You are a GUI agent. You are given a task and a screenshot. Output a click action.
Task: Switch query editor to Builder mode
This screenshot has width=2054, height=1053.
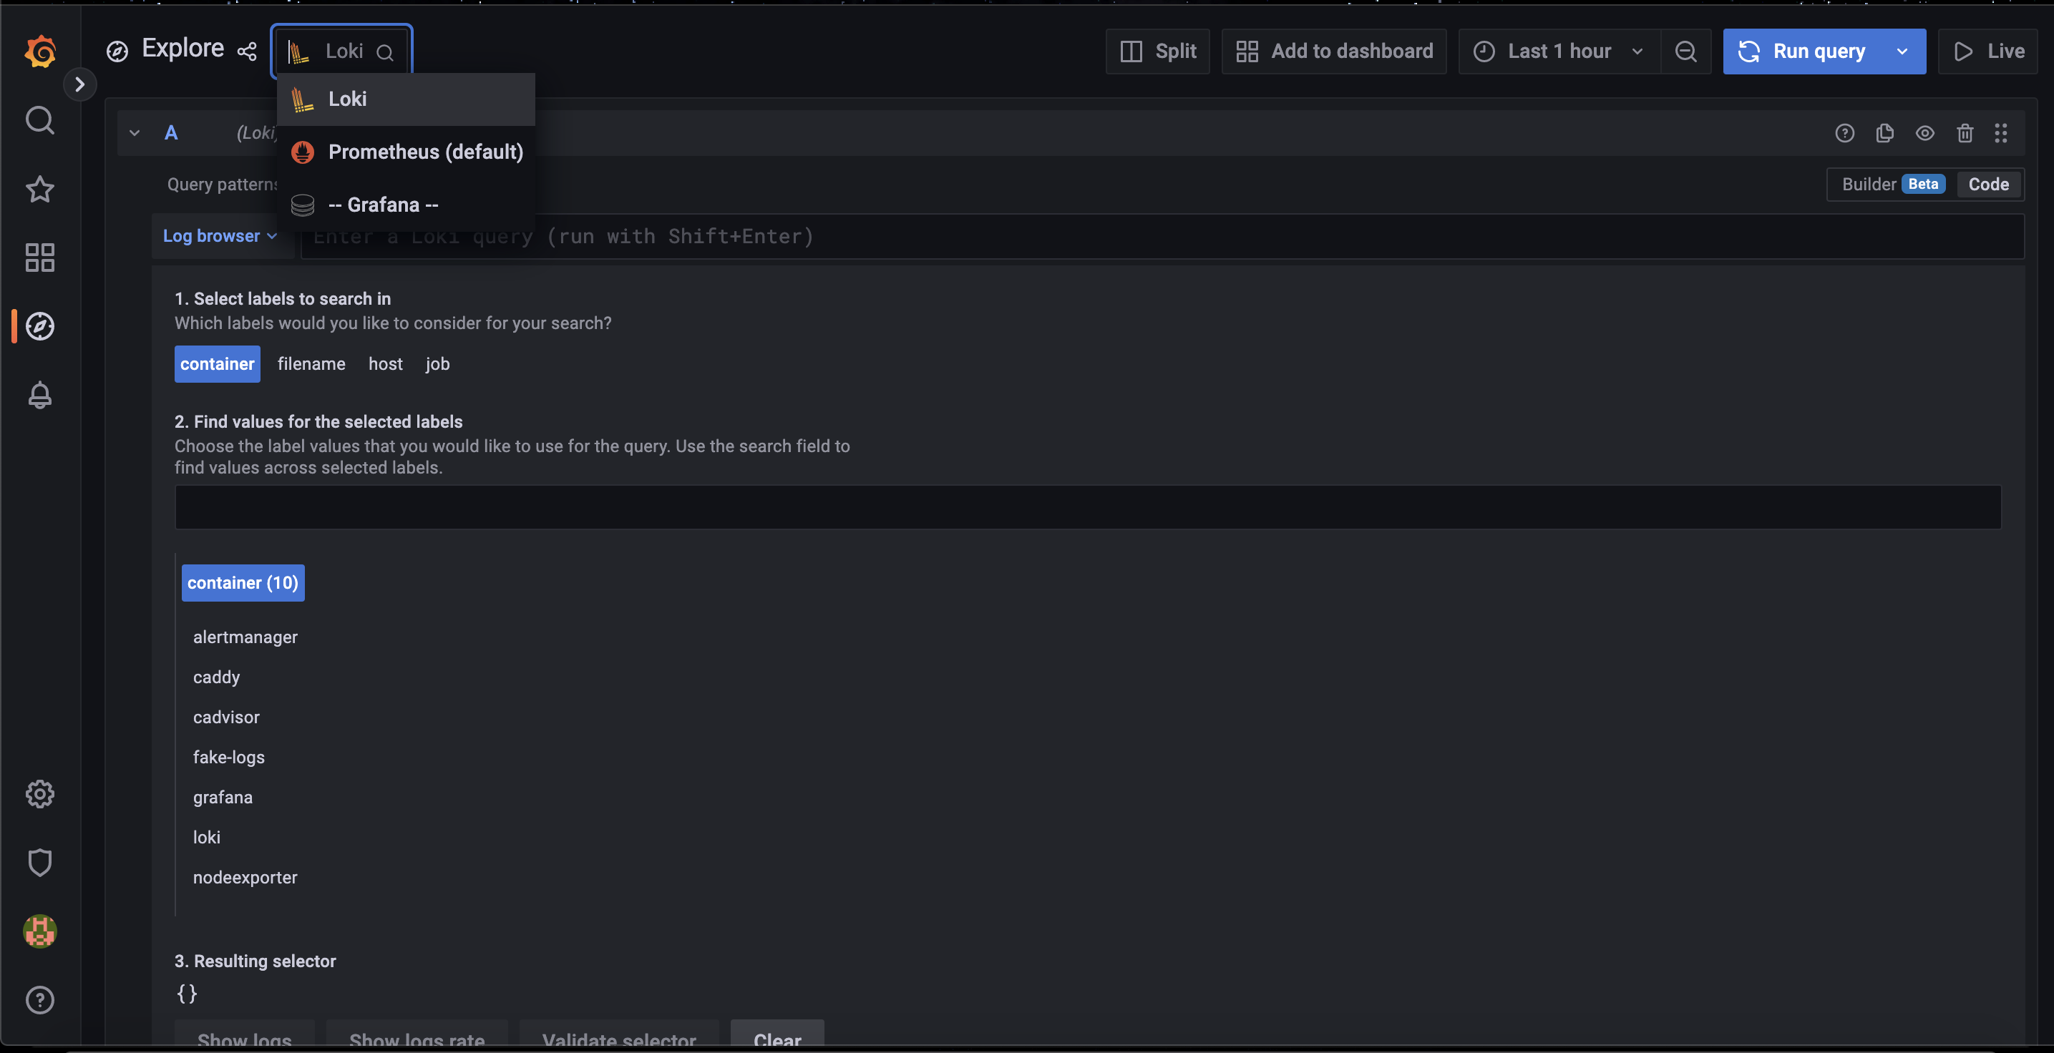click(1868, 184)
